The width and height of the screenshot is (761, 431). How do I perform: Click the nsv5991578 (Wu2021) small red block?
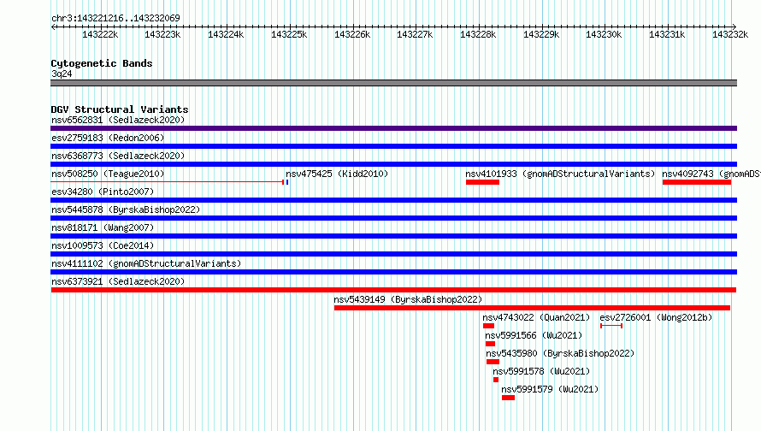click(496, 380)
